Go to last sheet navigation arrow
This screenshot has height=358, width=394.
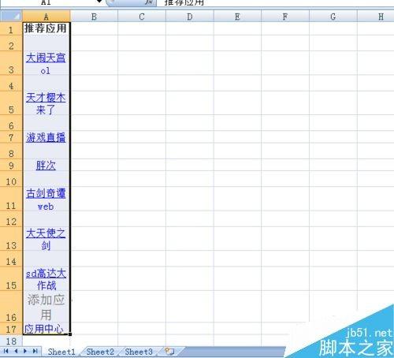click(x=35, y=351)
